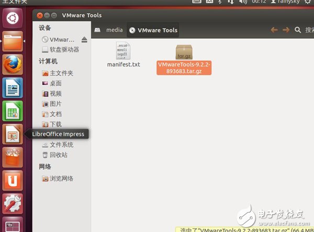
Task: Open the clock showing 00:12
Action: coord(259,2)
